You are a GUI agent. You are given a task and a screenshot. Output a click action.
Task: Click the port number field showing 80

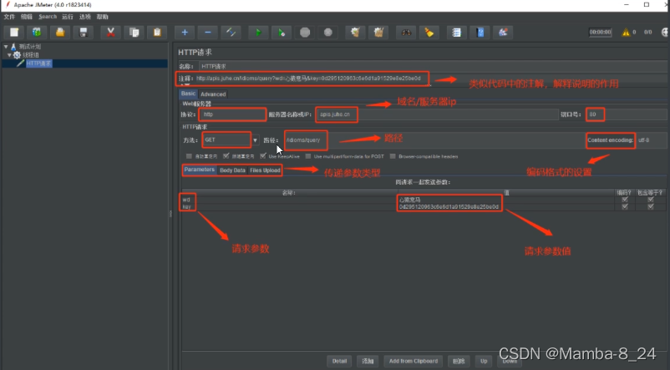(627, 114)
